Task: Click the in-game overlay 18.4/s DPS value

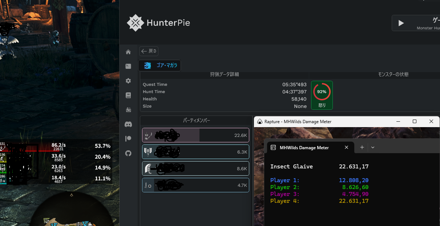Action: [x=58, y=177]
